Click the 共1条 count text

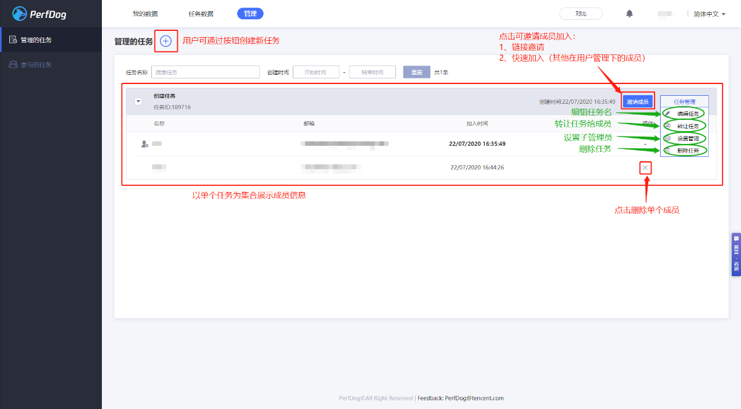click(x=442, y=72)
